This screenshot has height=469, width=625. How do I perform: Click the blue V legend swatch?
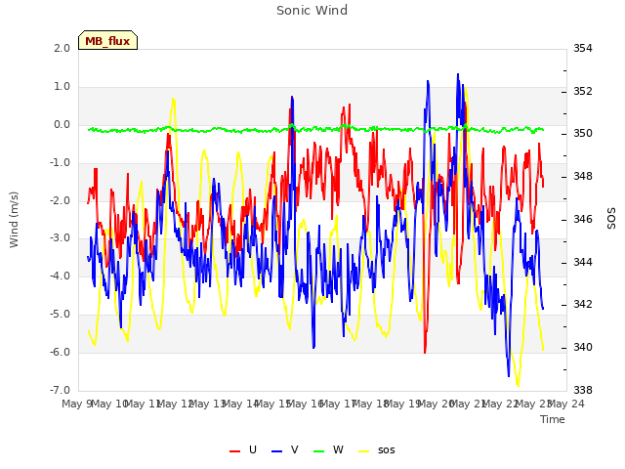(276, 451)
